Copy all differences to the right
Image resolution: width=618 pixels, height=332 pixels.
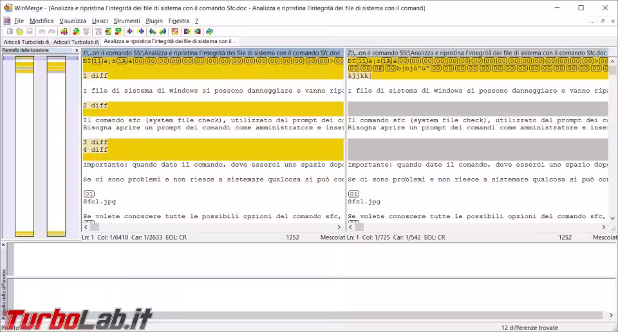point(187,31)
